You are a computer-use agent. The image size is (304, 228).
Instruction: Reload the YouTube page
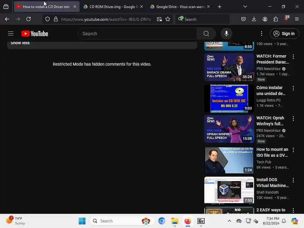click(x=28, y=19)
